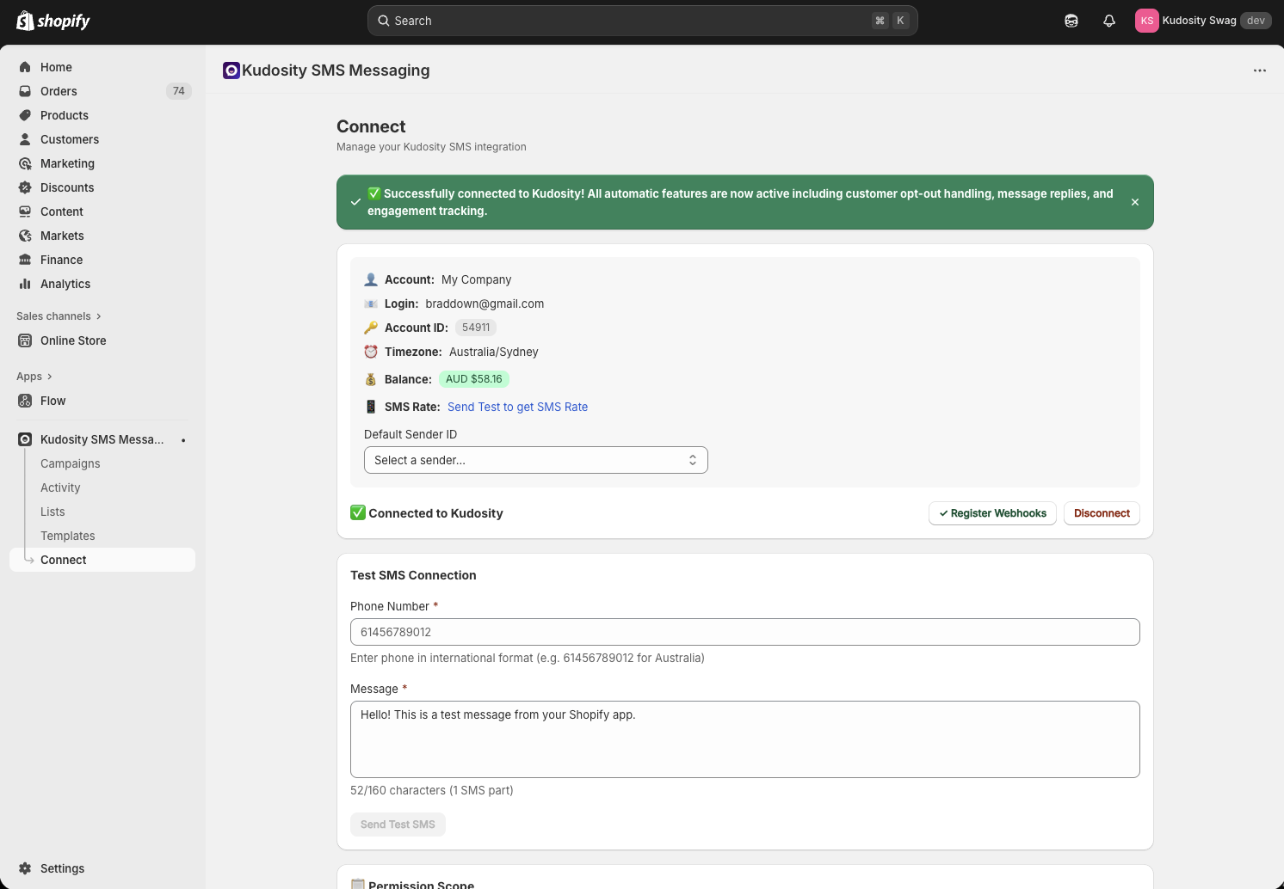Click the Analytics bar chart icon
This screenshot has height=889, width=1284.
25,284
